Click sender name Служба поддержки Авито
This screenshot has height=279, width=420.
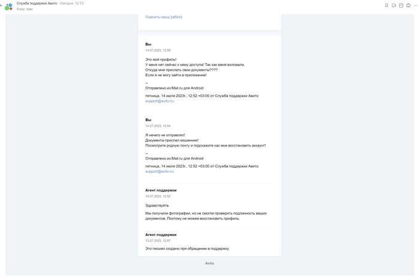click(x=37, y=3)
